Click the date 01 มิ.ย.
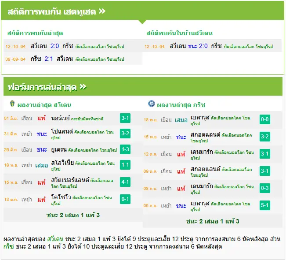The height and width of the screenshot is (260, 286). point(11,119)
